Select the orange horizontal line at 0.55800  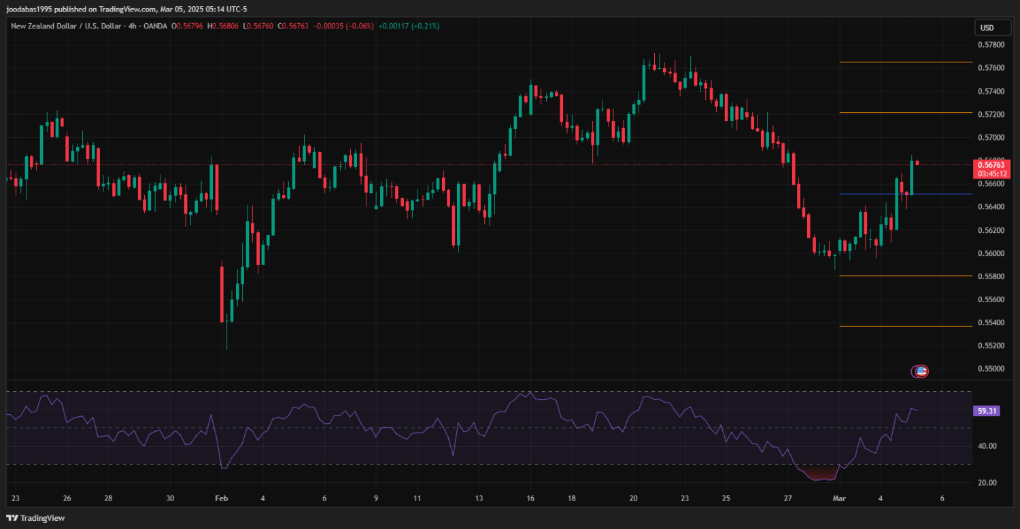(x=906, y=276)
